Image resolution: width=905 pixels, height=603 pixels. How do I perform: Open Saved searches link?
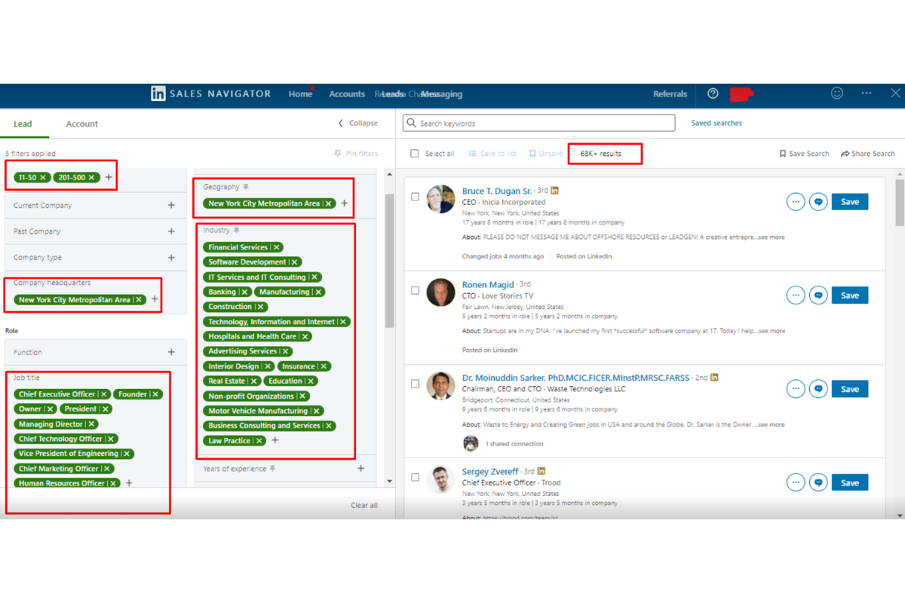pyautogui.click(x=716, y=123)
